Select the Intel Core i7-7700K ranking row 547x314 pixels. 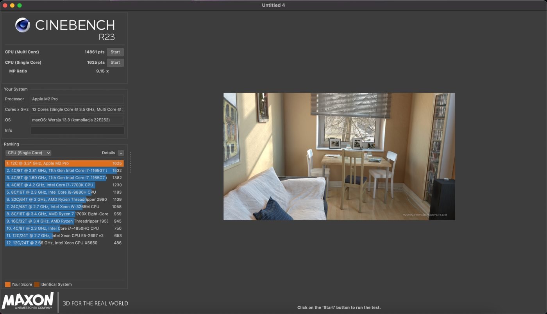(64, 185)
